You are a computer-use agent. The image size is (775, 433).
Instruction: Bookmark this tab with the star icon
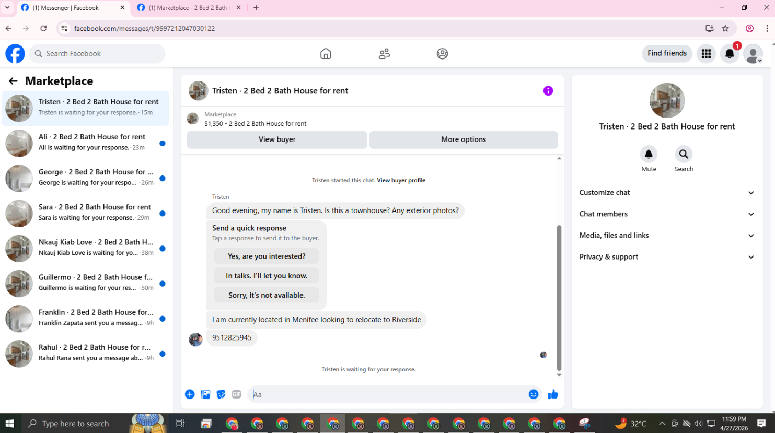pyautogui.click(x=725, y=28)
